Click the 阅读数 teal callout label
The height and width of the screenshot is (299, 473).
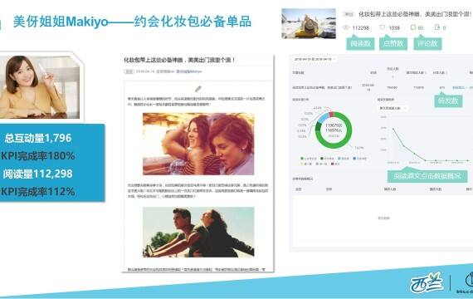click(360, 43)
